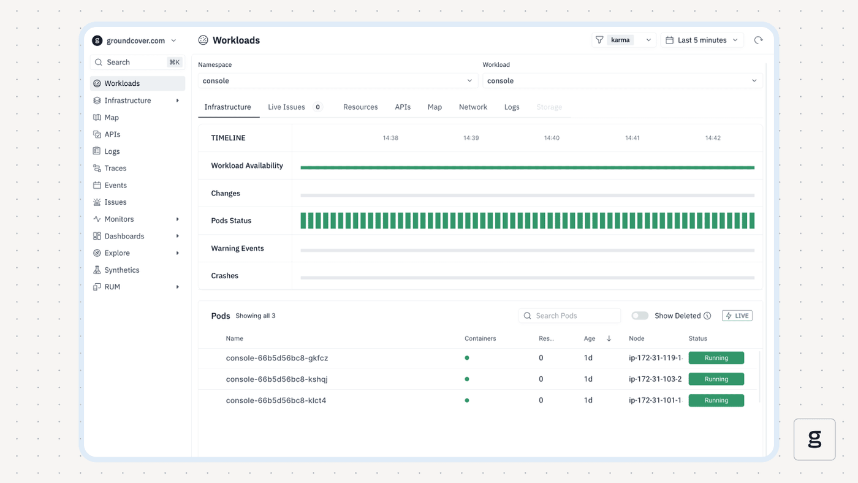Screen dimensions: 858x483
Task: Toggle the Show Deleted switch
Action: (640, 316)
